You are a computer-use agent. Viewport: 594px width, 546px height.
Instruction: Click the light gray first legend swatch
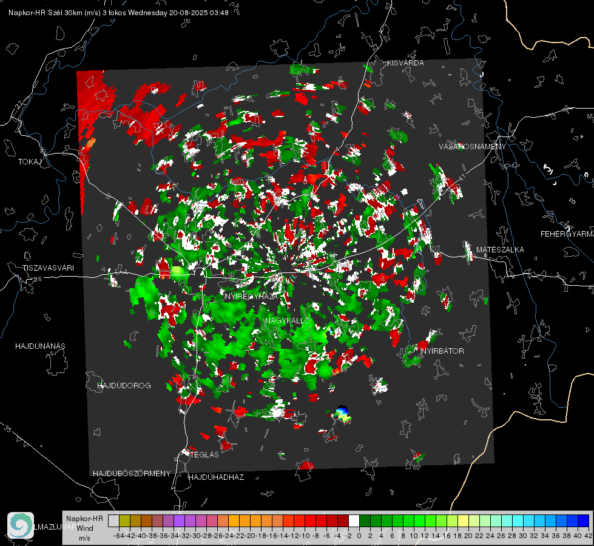pos(113,521)
